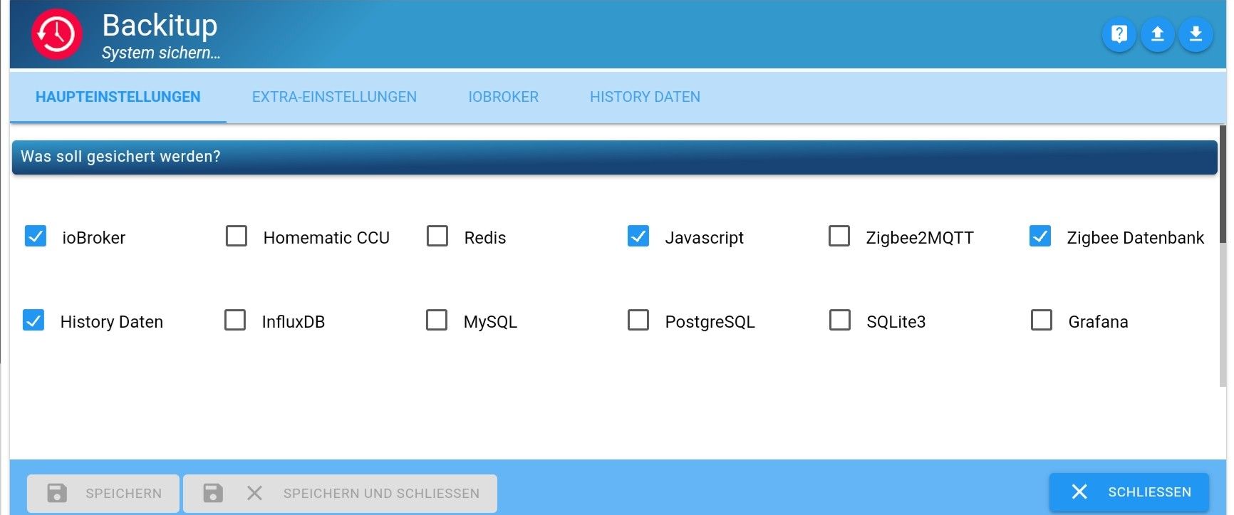Open the ioBroker tab
1234x515 pixels.
click(503, 97)
